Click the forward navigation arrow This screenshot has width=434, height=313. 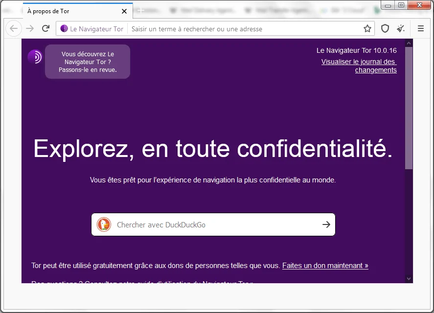click(29, 28)
